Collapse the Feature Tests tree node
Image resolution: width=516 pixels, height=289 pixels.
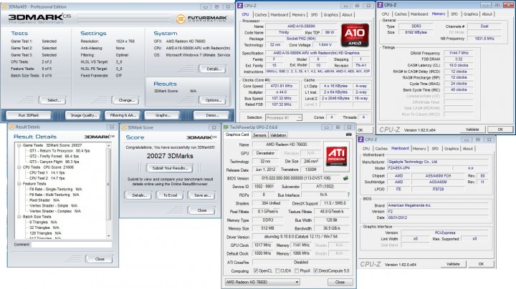19,184
